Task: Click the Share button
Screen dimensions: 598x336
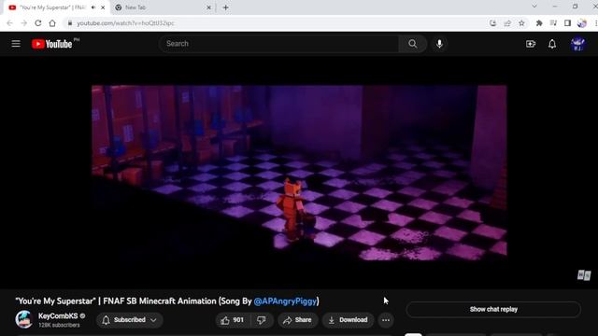Action: 297,320
